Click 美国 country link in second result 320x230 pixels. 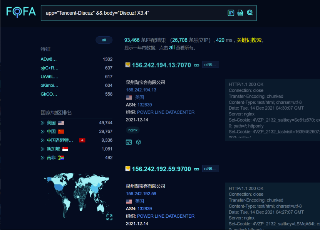click(x=139, y=201)
